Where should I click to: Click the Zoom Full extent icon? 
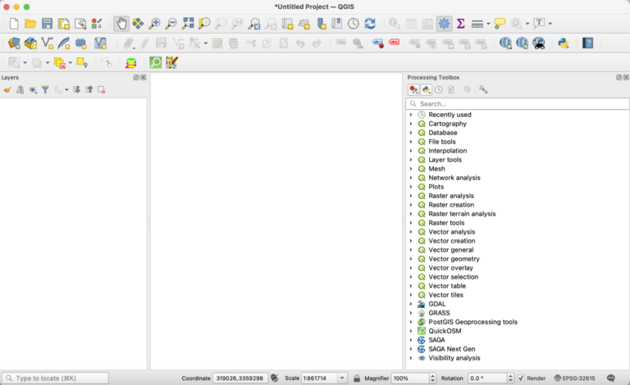pos(188,24)
